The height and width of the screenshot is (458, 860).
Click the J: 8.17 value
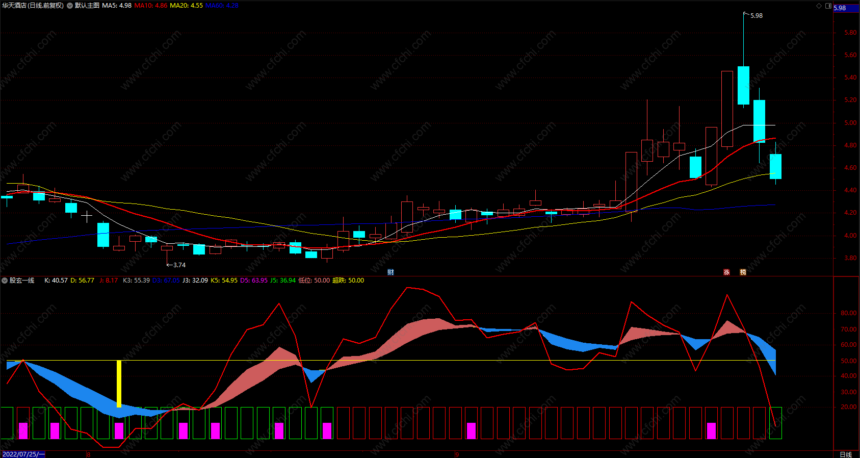[x=109, y=281]
